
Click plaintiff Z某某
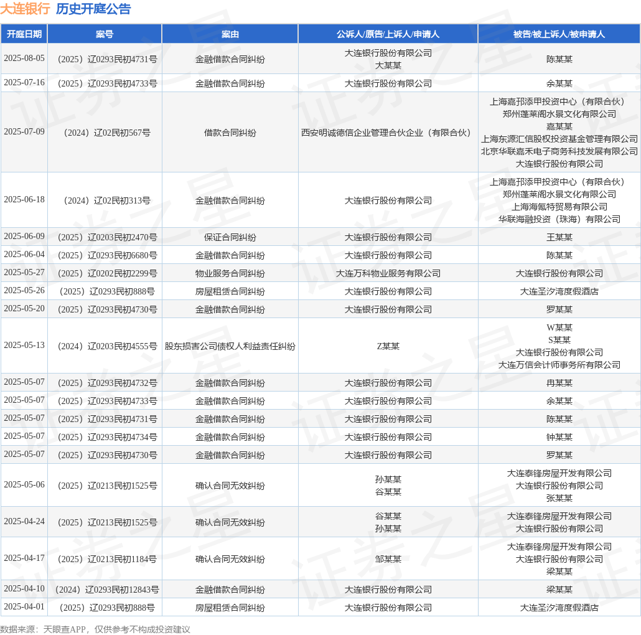(388, 346)
